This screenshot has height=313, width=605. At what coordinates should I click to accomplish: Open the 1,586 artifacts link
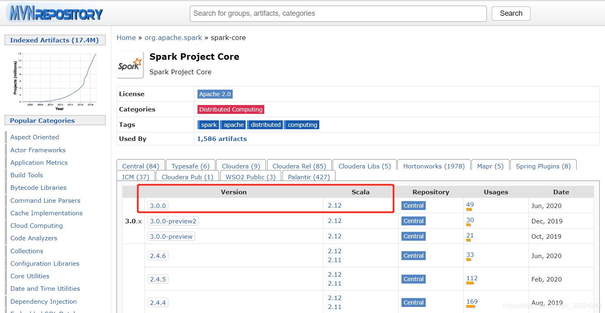(222, 139)
